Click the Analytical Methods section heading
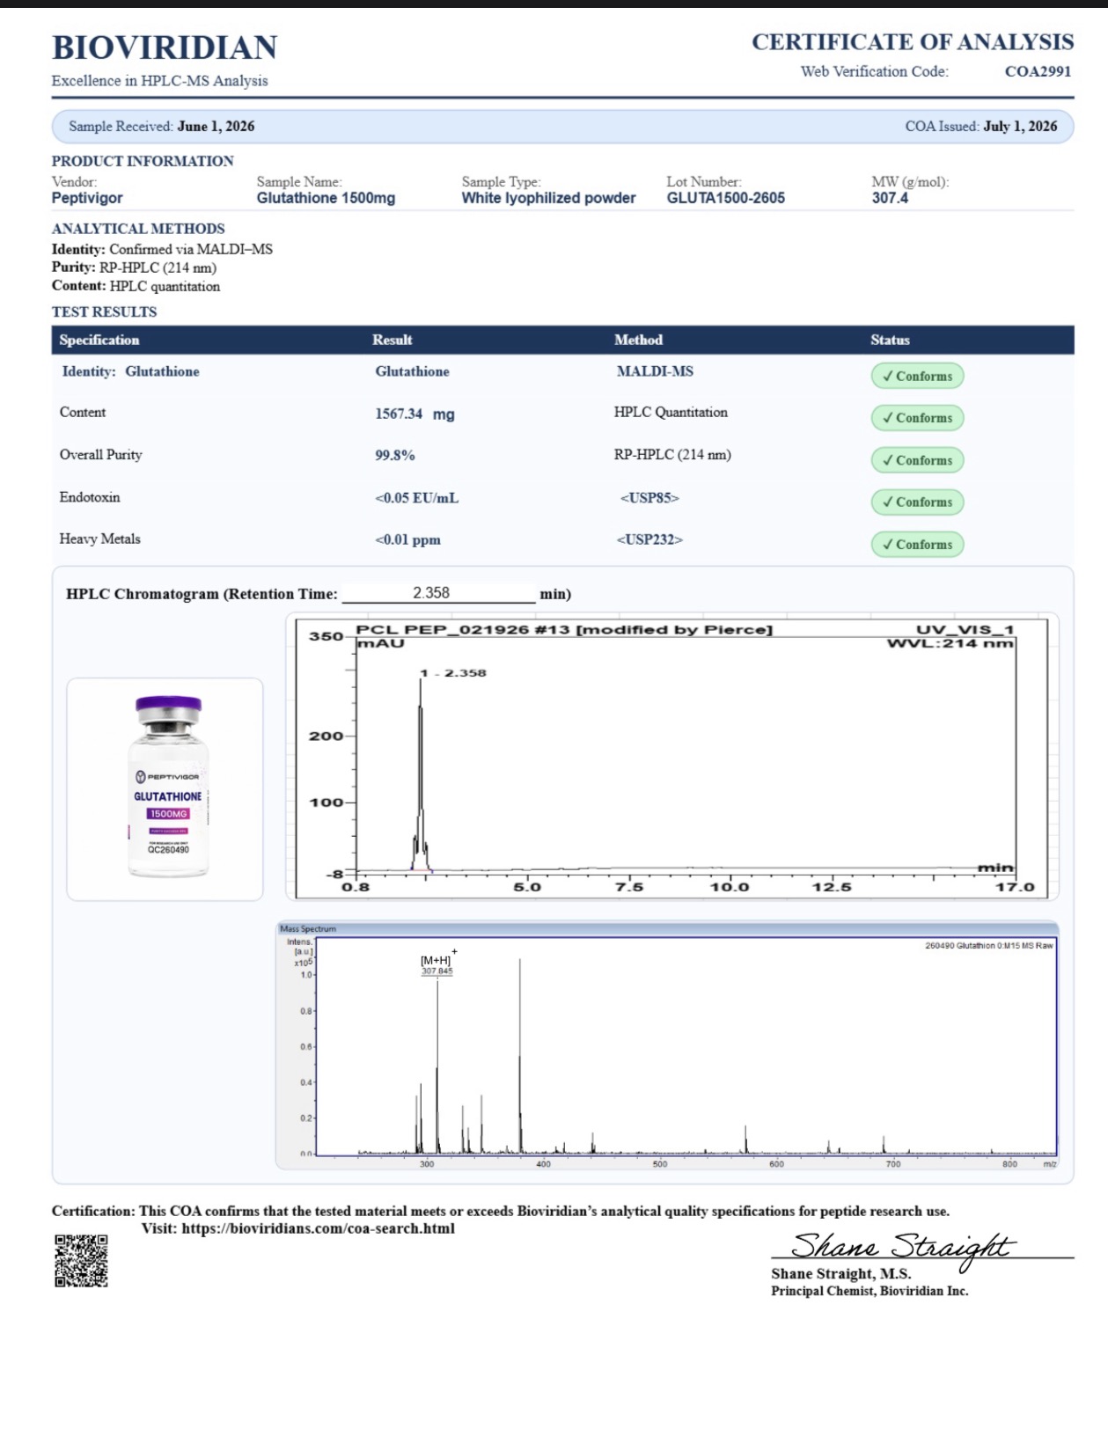Image resolution: width=1108 pixels, height=1451 pixels. (x=138, y=229)
